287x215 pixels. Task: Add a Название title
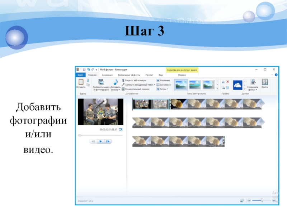[x=163, y=80]
